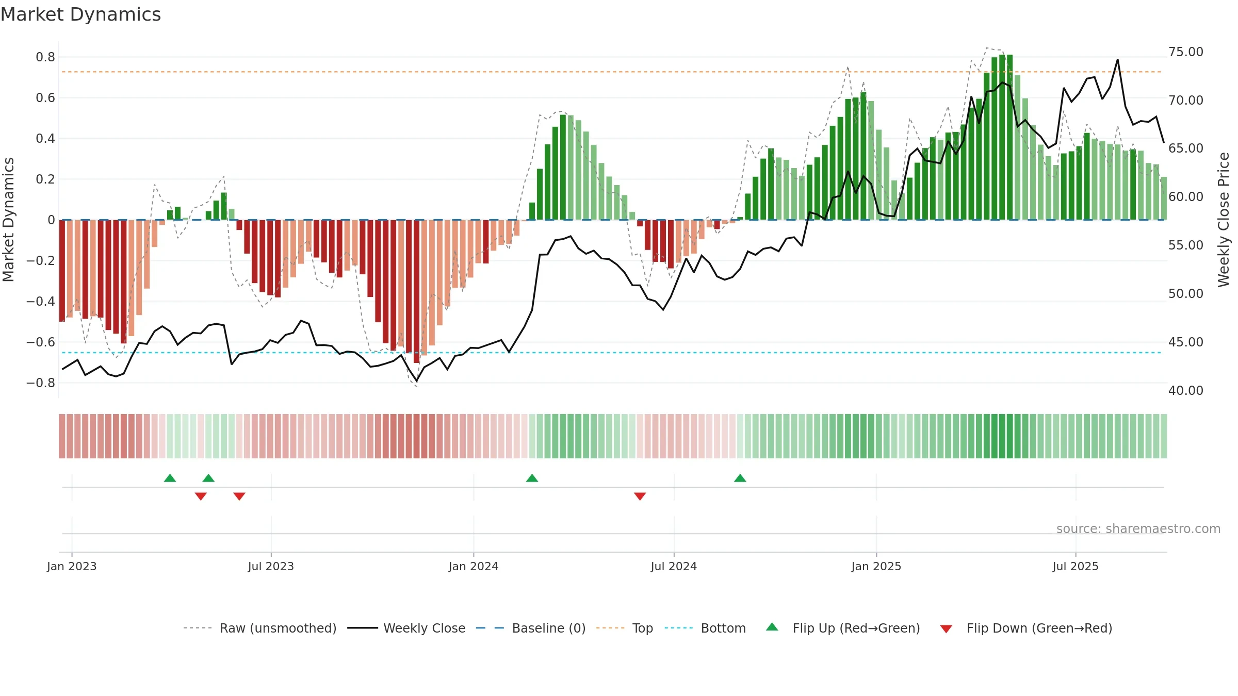Screen dimensions: 1238x696
Task: Click the 75.00 right axis price label
Action: [x=1185, y=52]
